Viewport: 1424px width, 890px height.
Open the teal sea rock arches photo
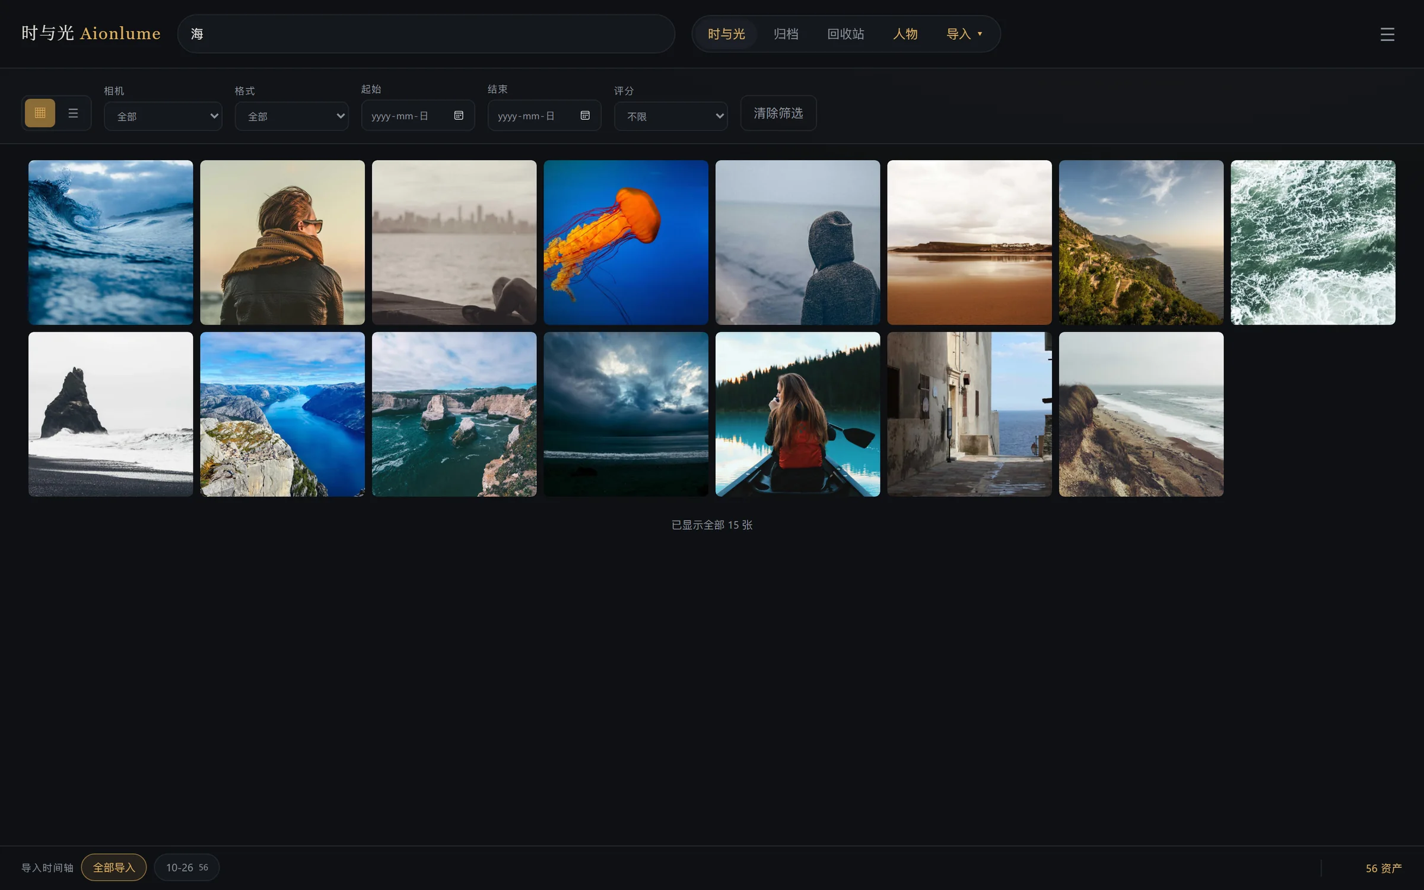point(454,414)
